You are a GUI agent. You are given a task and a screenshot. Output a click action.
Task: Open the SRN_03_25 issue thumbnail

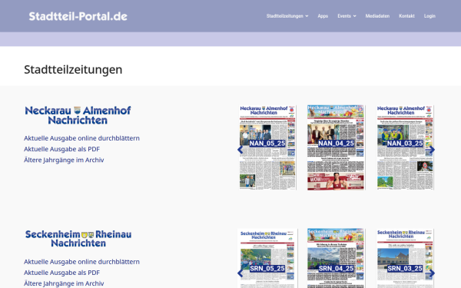tap(405, 258)
